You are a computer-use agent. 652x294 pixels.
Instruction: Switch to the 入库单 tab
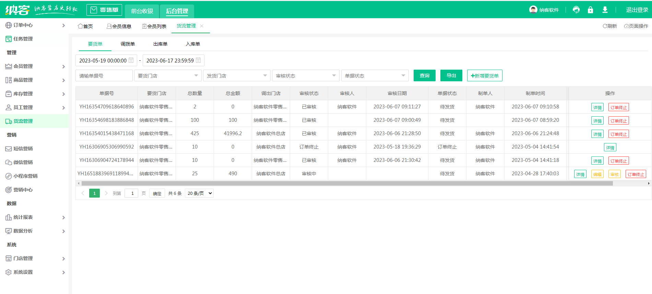coord(193,44)
